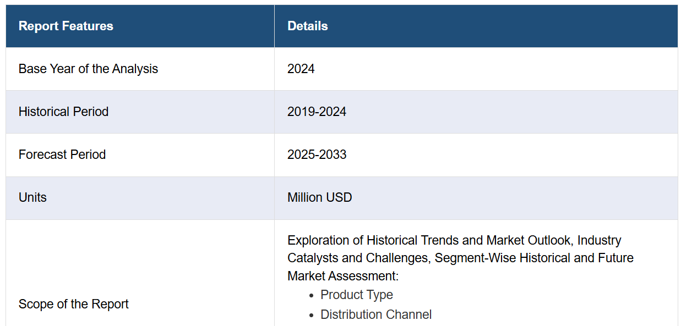Click the 'Market Assessment:' text line
681x326 pixels.
pos(342,275)
